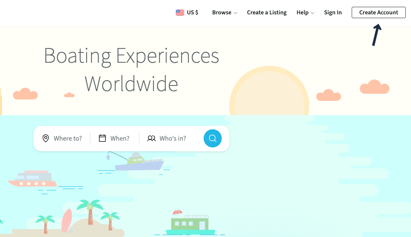Click the calendar icon
411x237 pixels.
102,138
